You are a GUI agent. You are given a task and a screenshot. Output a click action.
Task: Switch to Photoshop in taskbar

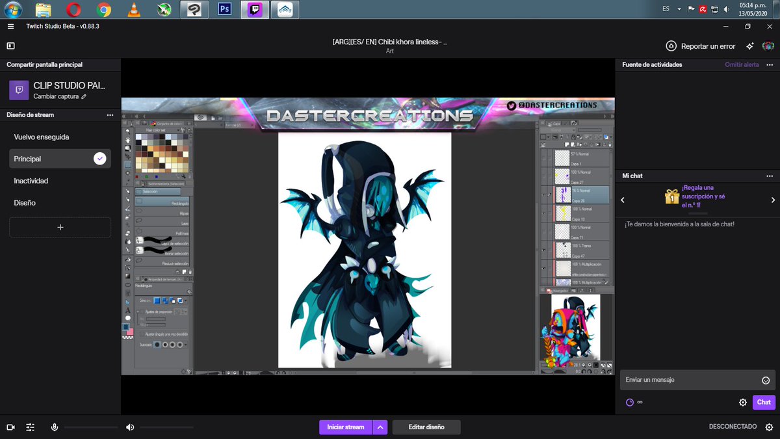225,9
